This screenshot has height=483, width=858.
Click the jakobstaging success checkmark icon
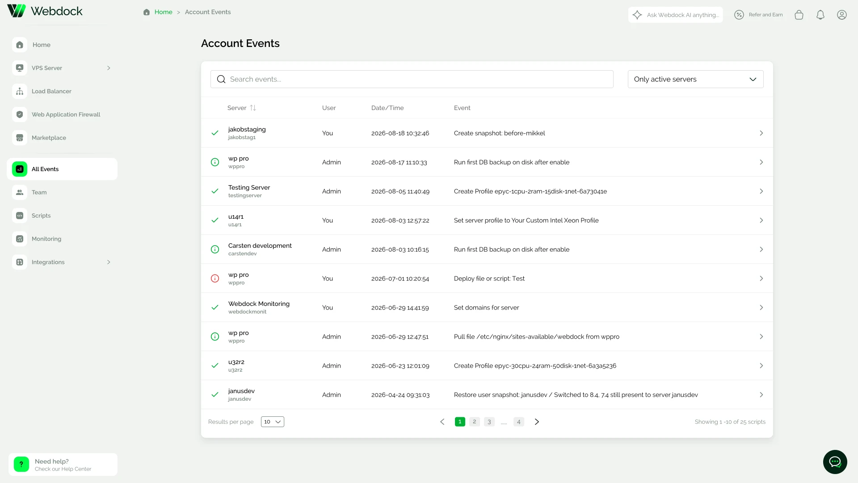[215, 133]
